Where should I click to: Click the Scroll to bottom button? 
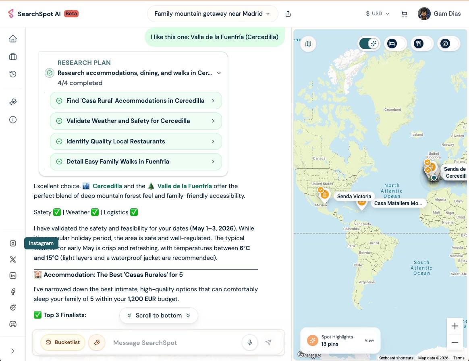pos(159,315)
